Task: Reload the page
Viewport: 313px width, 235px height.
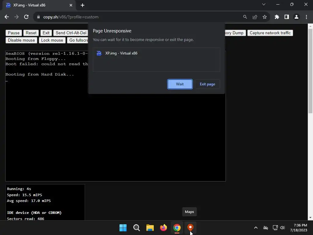Action: 26,17
